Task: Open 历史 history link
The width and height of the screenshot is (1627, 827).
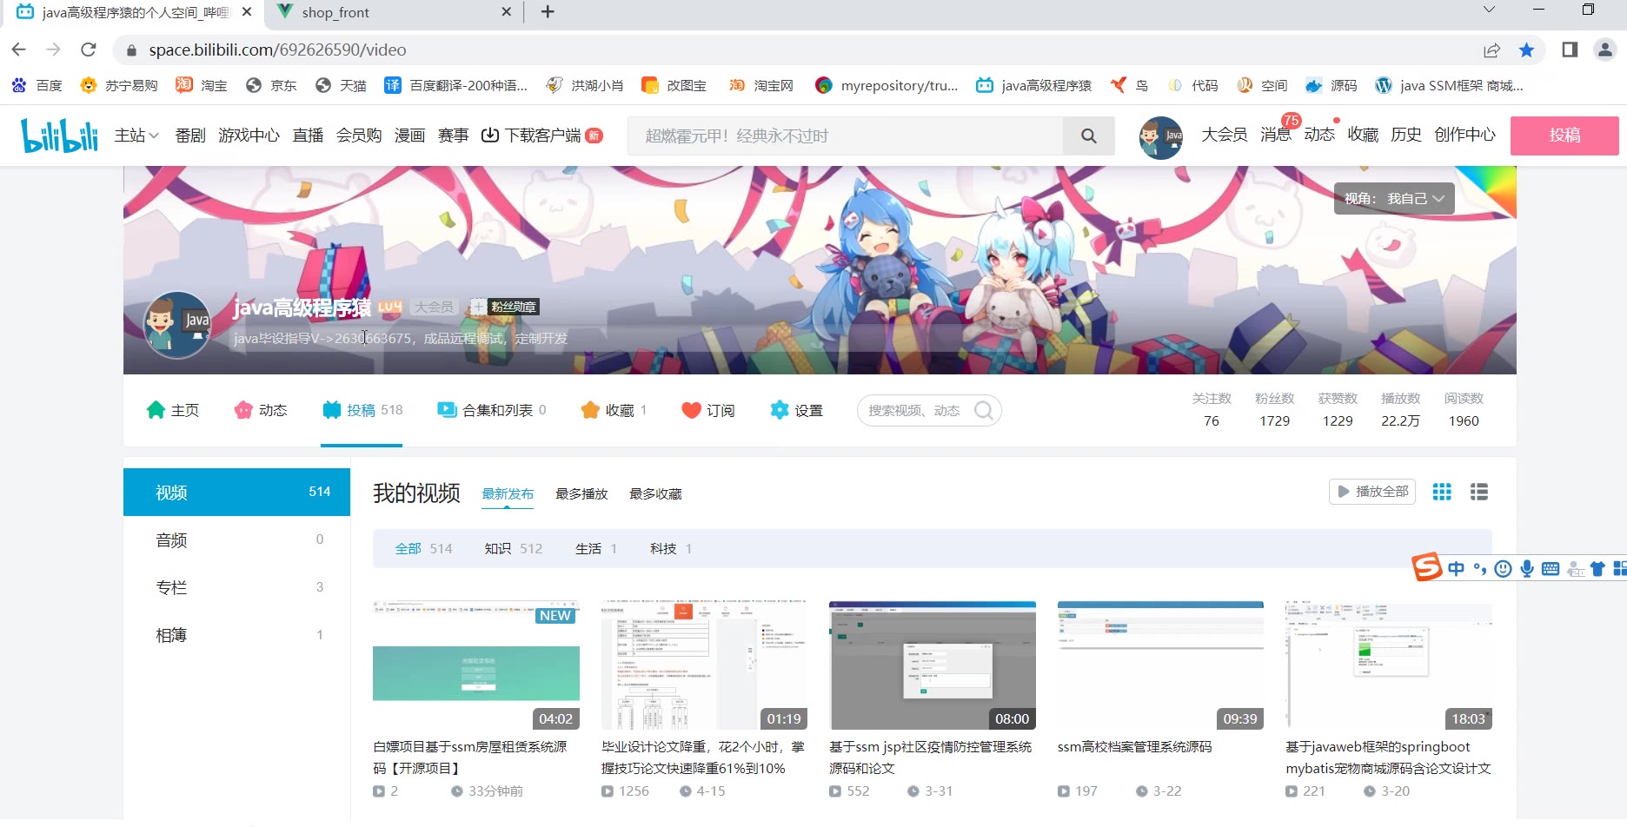Action: click(1406, 135)
